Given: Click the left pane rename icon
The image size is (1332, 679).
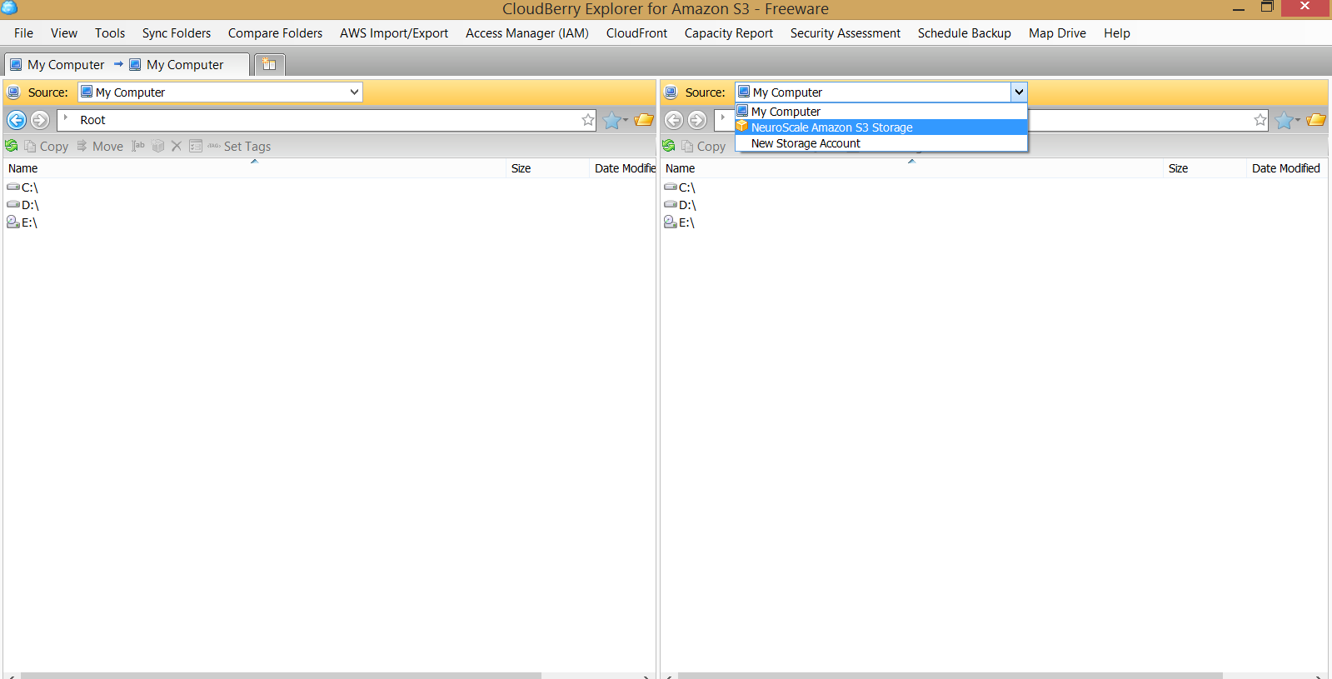Looking at the screenshot, I should click(x=138, y=146).
